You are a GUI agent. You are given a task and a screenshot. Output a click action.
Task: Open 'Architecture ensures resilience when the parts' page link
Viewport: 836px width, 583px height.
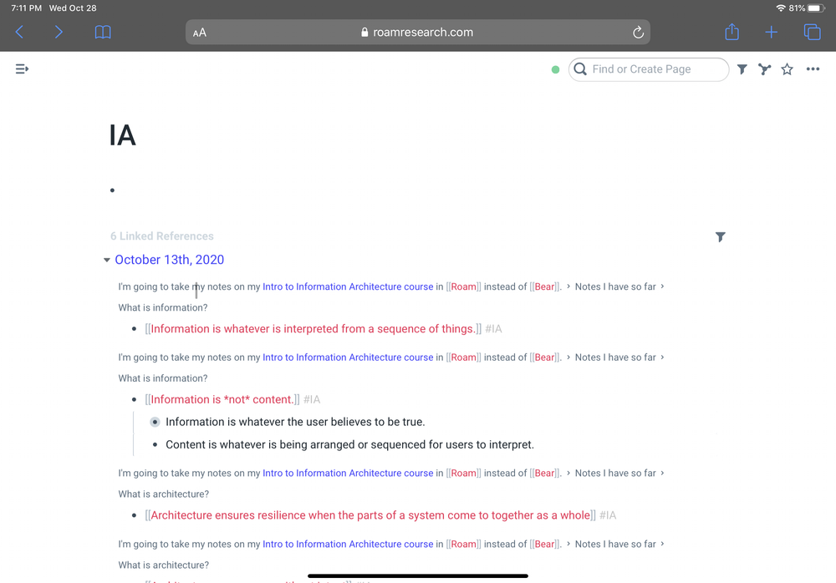click(x=370, y=515)
